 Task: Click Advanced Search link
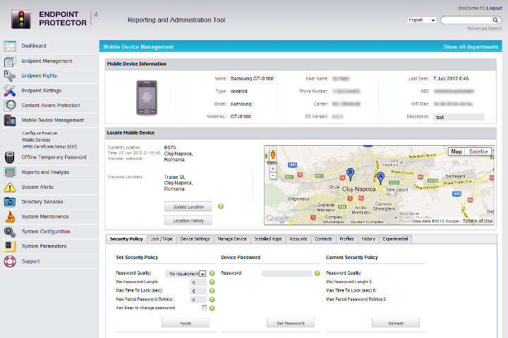coord(484,28)
